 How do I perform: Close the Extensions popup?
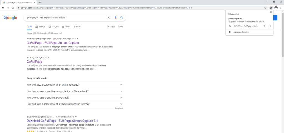click(x=271, y=12)
